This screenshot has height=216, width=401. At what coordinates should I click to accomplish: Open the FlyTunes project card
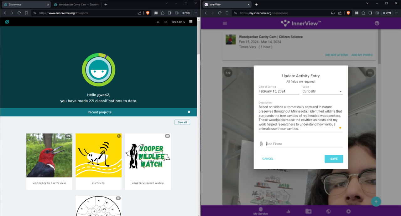click(99, 162)
